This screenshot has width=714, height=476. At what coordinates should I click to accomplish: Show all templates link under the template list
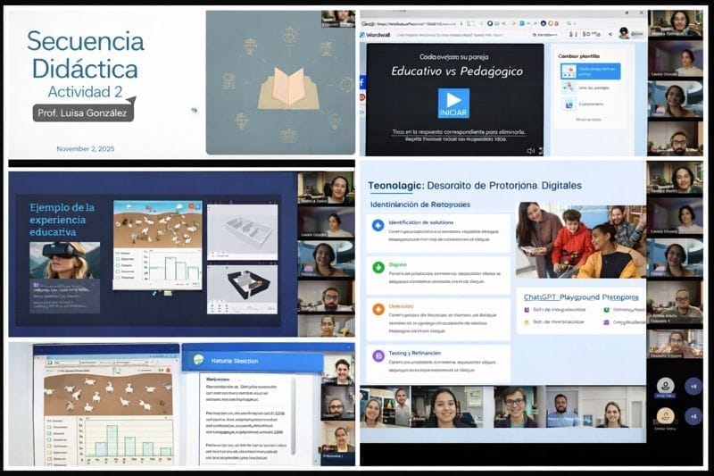588,120
